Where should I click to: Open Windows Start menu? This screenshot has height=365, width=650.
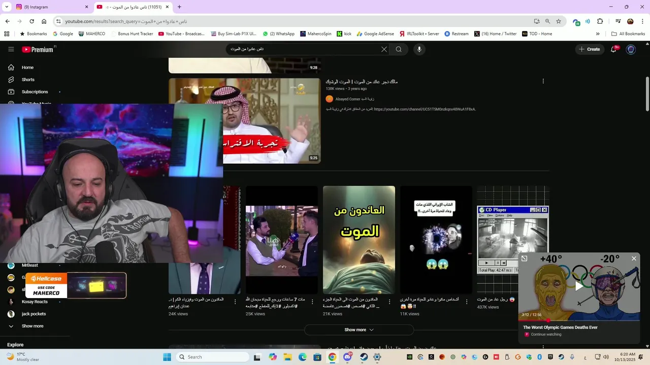point(167,357)
